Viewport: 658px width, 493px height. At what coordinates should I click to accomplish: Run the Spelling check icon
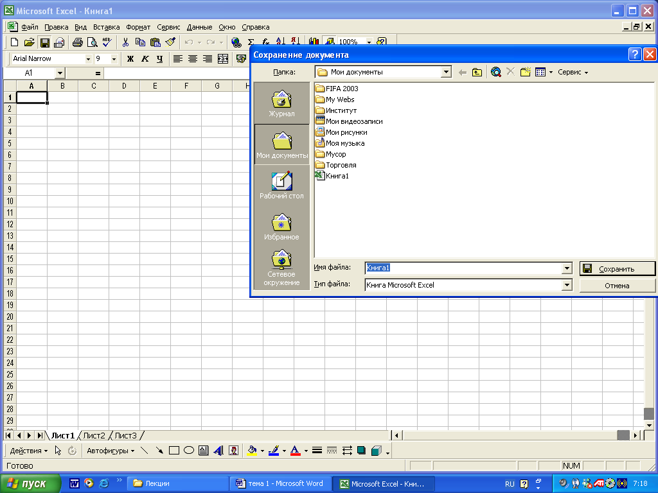coord(107,42)
